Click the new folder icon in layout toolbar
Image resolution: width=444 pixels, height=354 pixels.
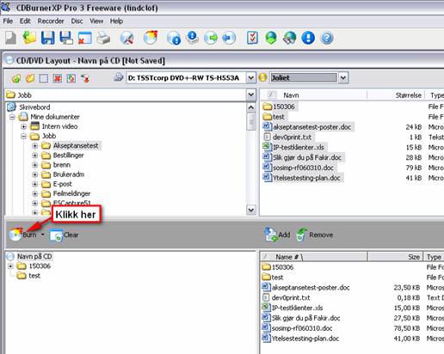pyautogui.click(x=30, y=78)
